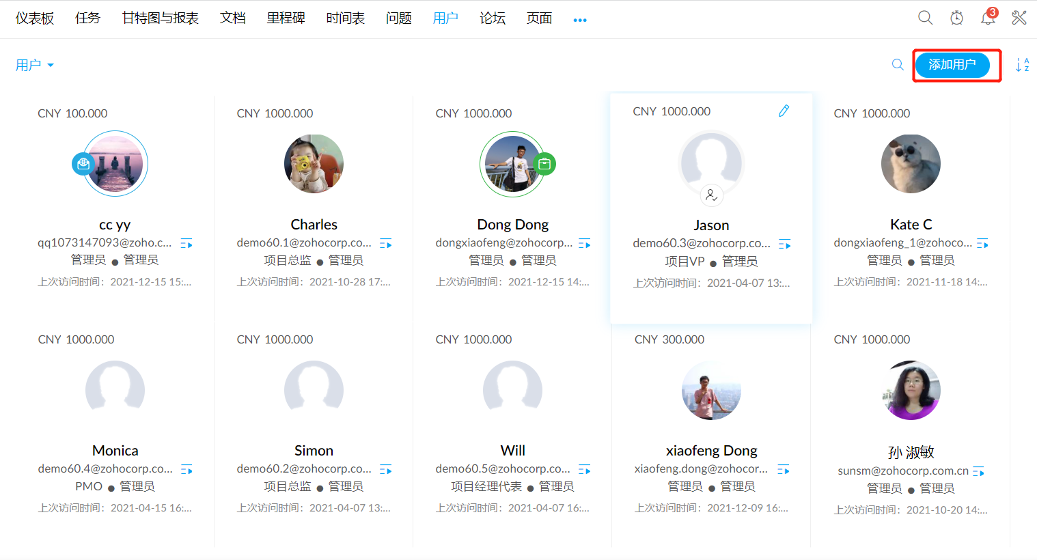The width and height of the screenshot is (1037, 560).
Task: Click the green badge on Dong Dong's avatar
Action: coord(544,164)
